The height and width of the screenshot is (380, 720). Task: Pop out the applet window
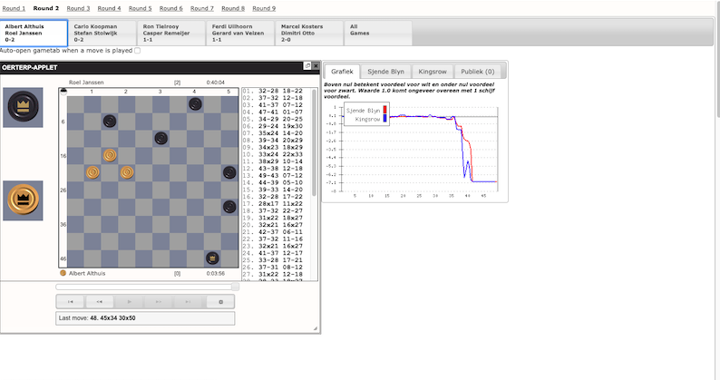(306, 66)
